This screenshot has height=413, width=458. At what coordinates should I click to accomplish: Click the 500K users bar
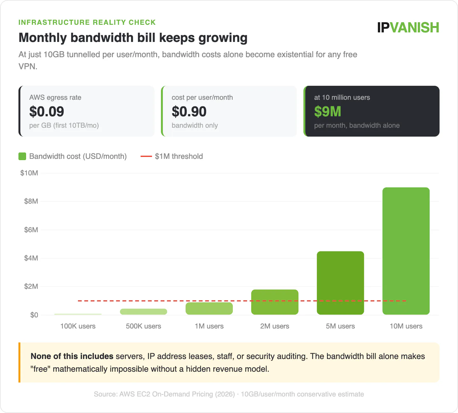pos(143,312)
